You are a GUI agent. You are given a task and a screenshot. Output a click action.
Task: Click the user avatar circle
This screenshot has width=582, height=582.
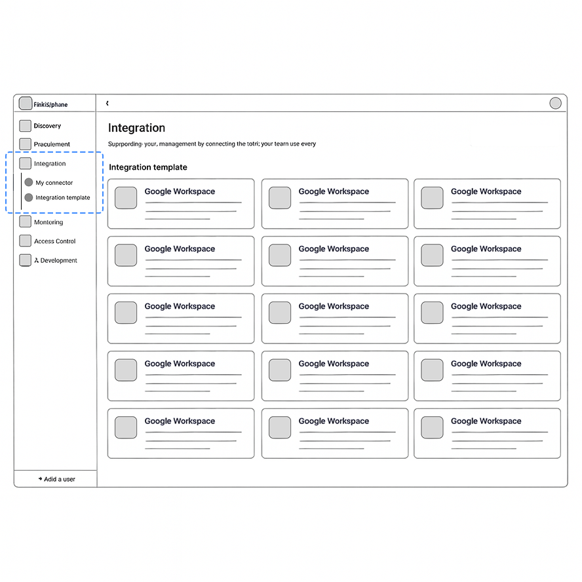point(555,103)
